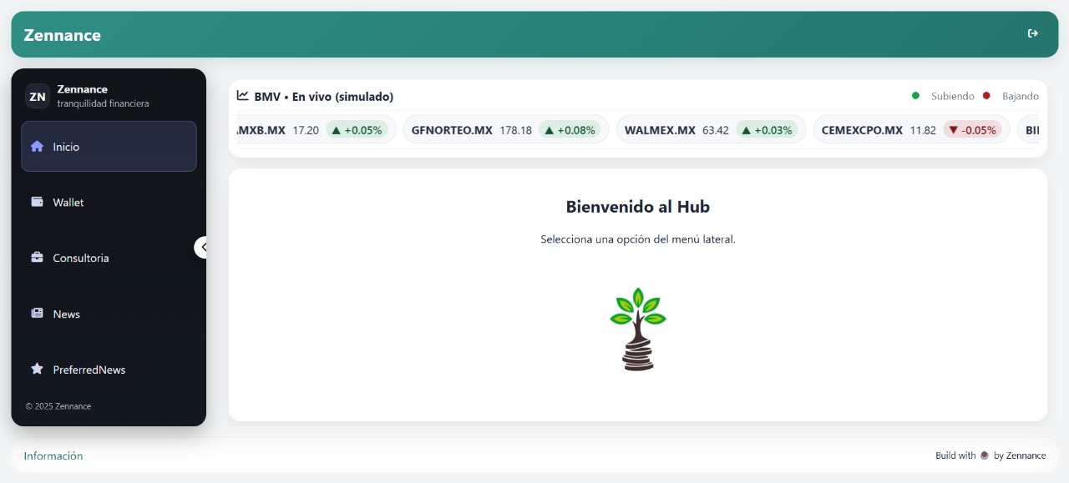Click the Bajando legend label
The width and height of the screenshot is (1069, 483).
pyautogui.click(x=1021, y=96)
